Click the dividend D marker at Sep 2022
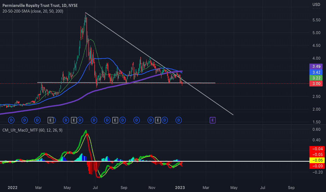 coord(122,120)
